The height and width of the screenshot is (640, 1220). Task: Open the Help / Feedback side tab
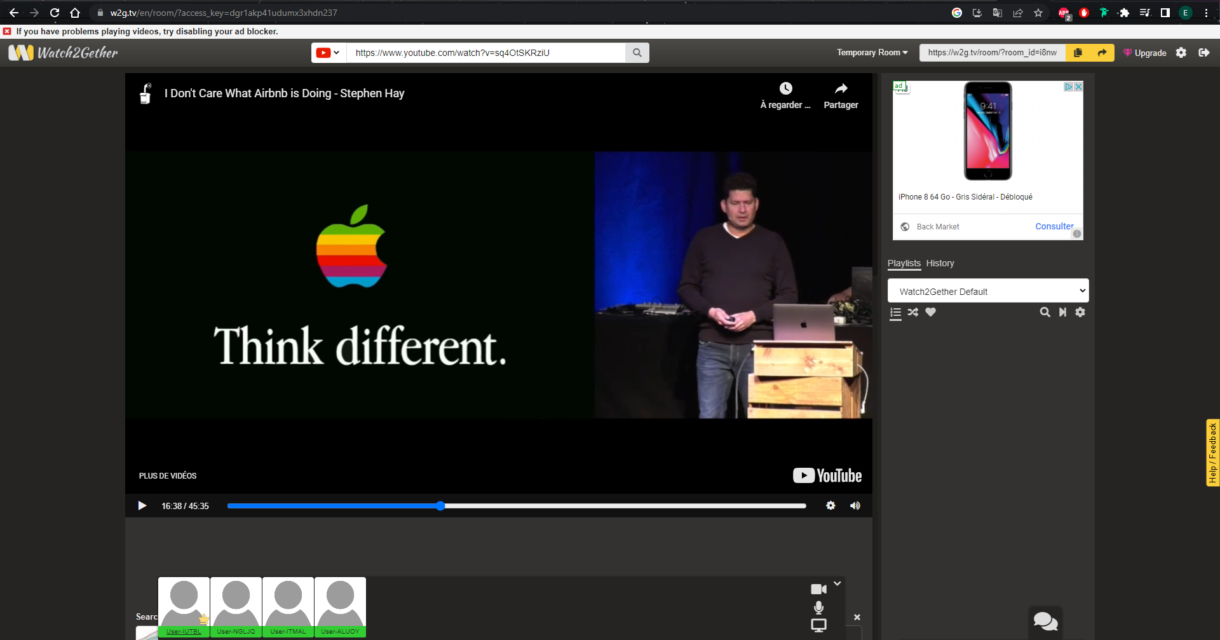coord(1212,453)
